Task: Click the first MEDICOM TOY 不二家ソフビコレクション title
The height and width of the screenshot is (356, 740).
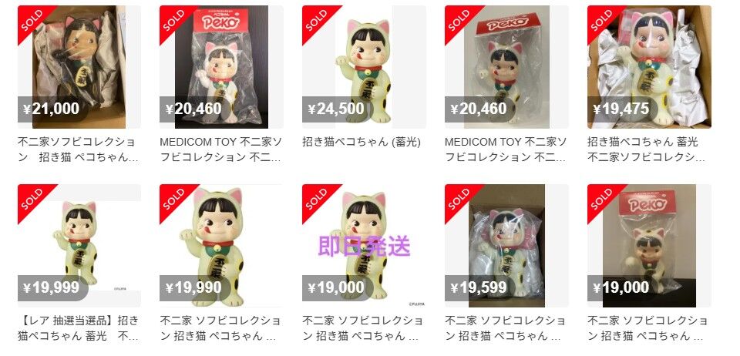Action: click(221, 149)
